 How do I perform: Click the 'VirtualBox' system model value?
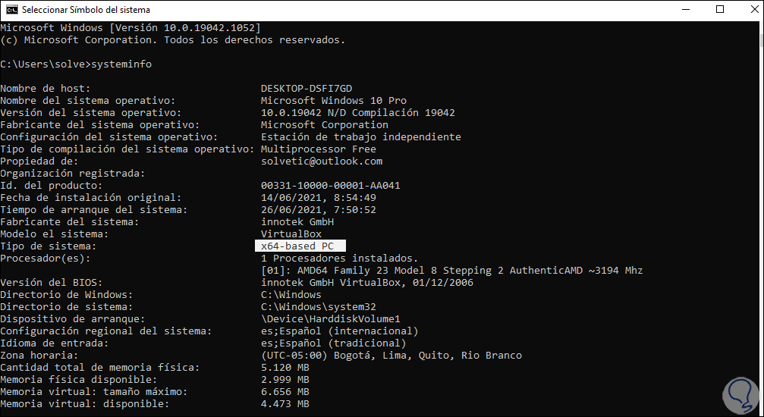point(291,234)
